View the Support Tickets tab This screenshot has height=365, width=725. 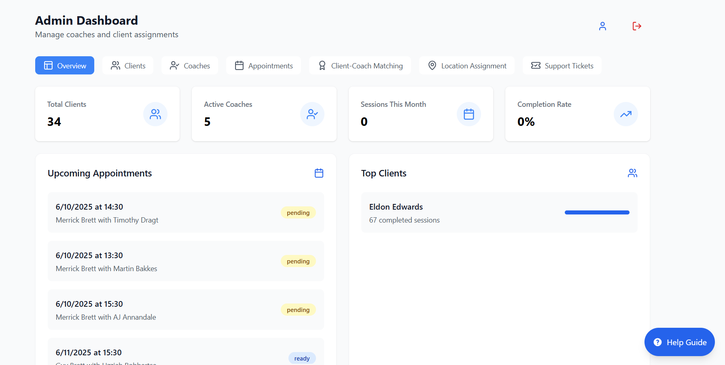click(x=562, y=66)
